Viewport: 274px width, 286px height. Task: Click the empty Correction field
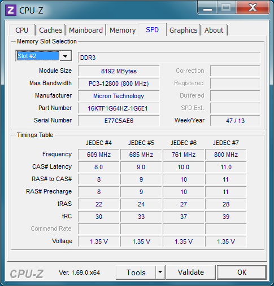pos(235,71)
